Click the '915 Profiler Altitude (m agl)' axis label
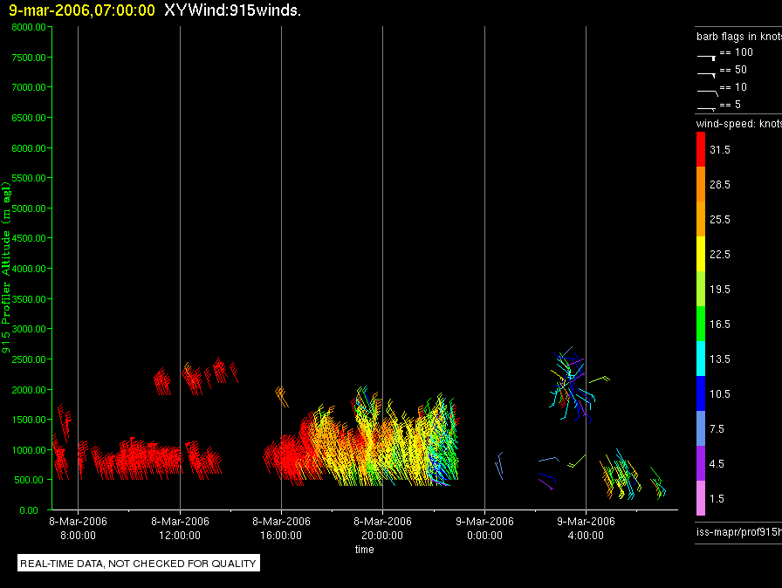This screenshot has width=782, height=588. (x=6, y=268)
